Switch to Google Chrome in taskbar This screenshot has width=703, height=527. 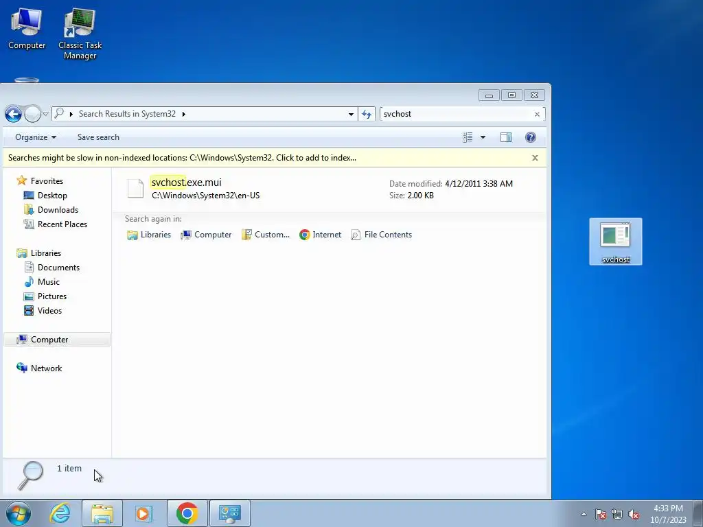[187, 513]
